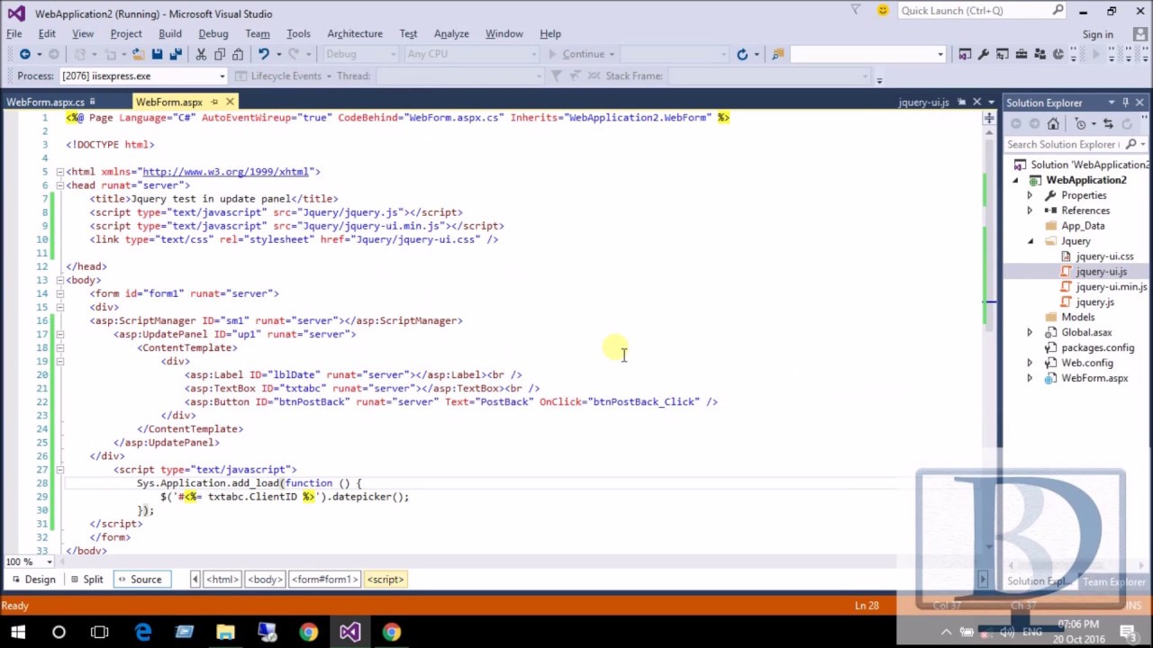Image resolution: width=1153 pixels, height=648 pixels.
Task: Click the Undo arrow icon
Action: point(263,54)
